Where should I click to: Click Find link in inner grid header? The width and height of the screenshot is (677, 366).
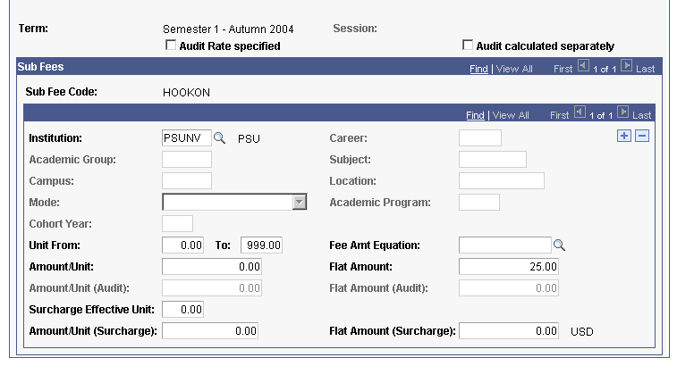coord(476,115)
